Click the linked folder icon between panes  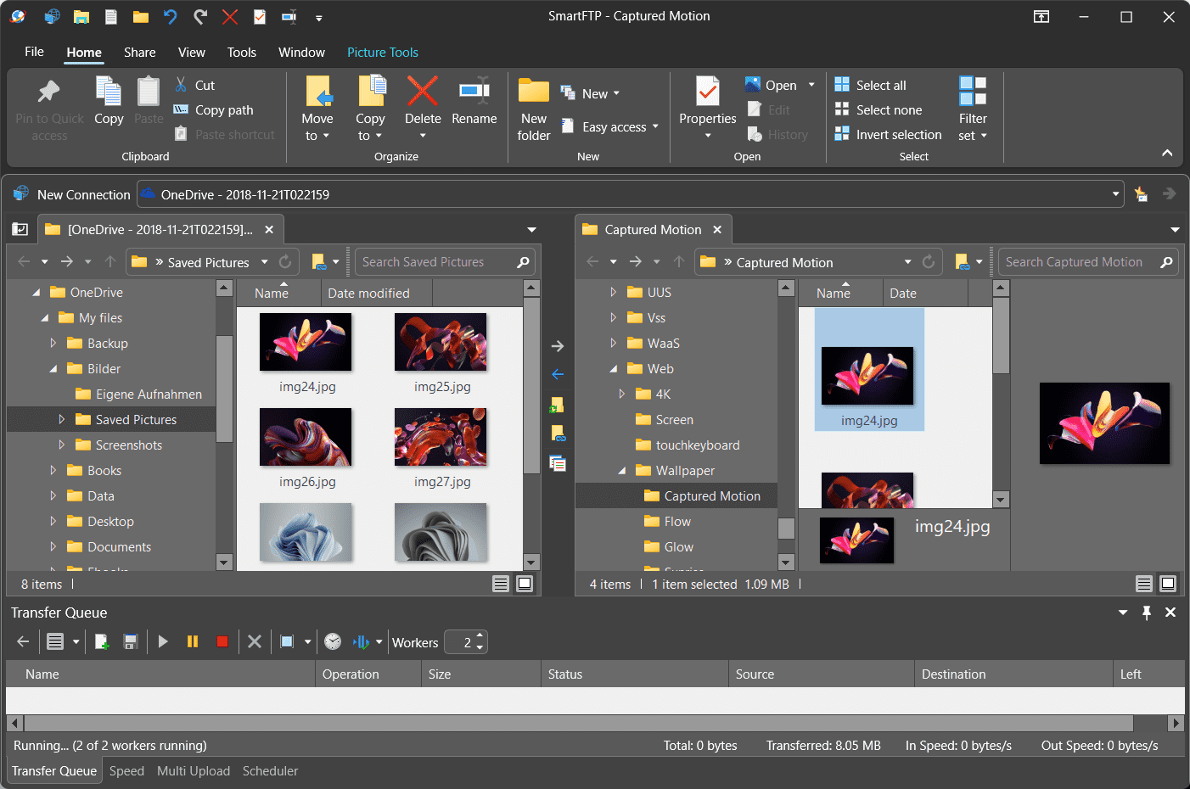click(x=558, y=434)
